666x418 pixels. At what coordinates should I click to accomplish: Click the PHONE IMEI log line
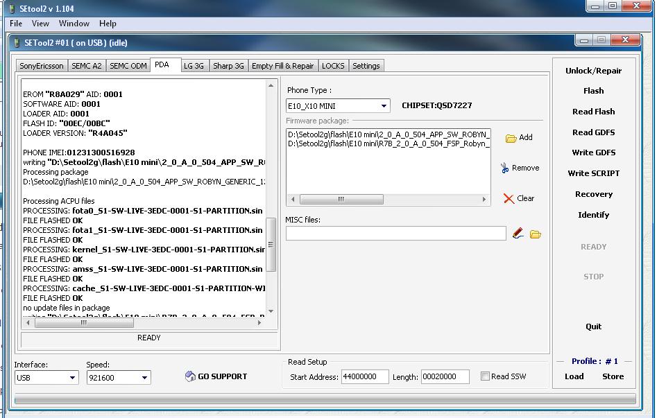[x=79, y=153]
